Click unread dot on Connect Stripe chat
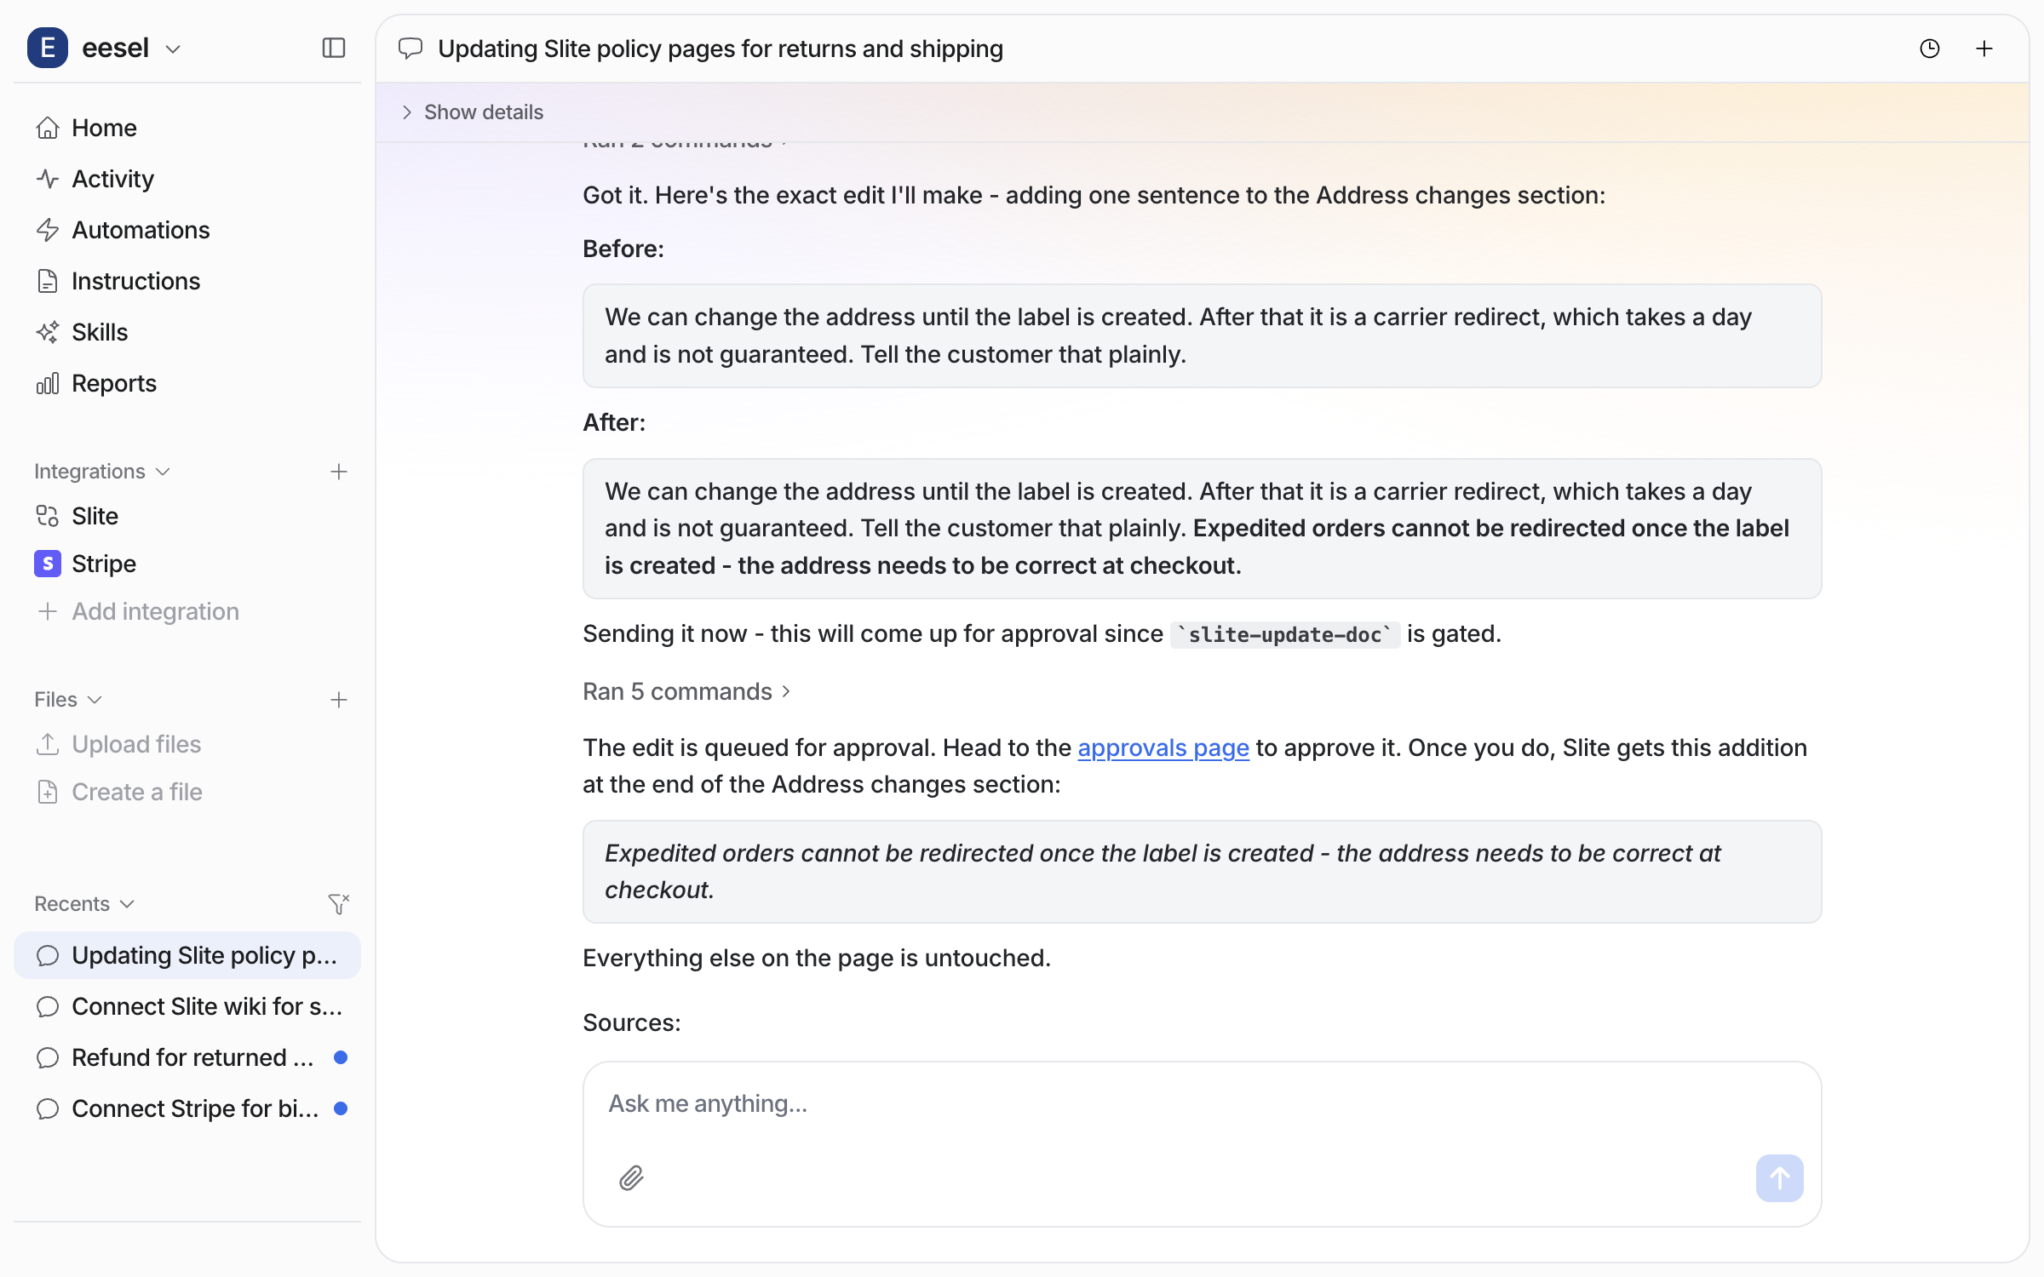The image size is (2044, 1277). 341,1108
